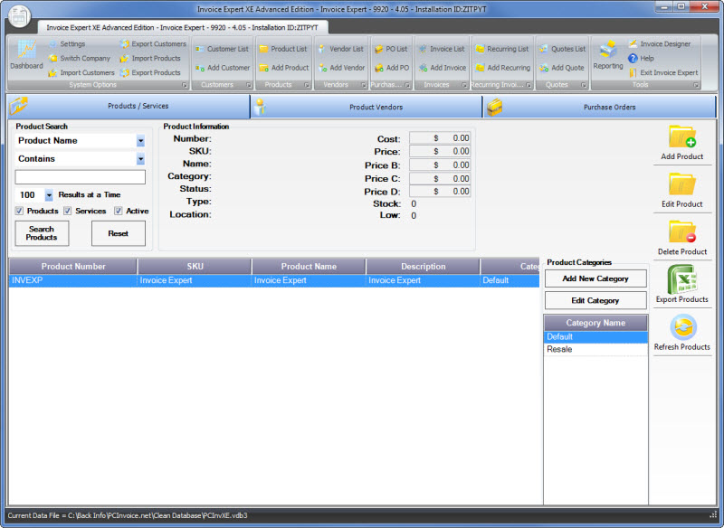Image resolution: width=724 pixels, height=528 pixels.
Task: Select the Default category in Category Name list
Action: pos(595,337)
